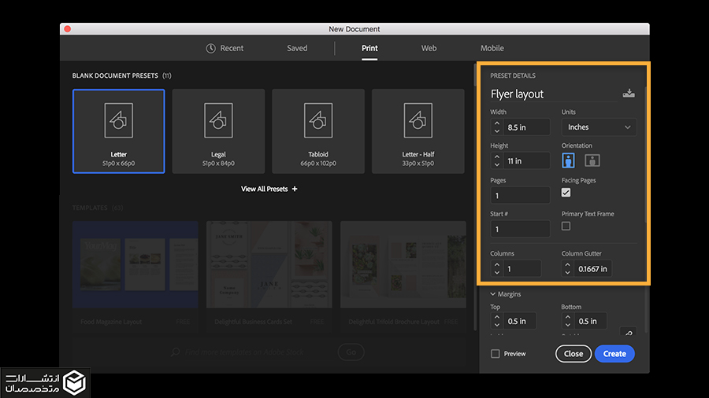Image resolution: width=709 pixels, height=398 pixels.
Task: Switch to the Web tab
Action: [429, 48]
